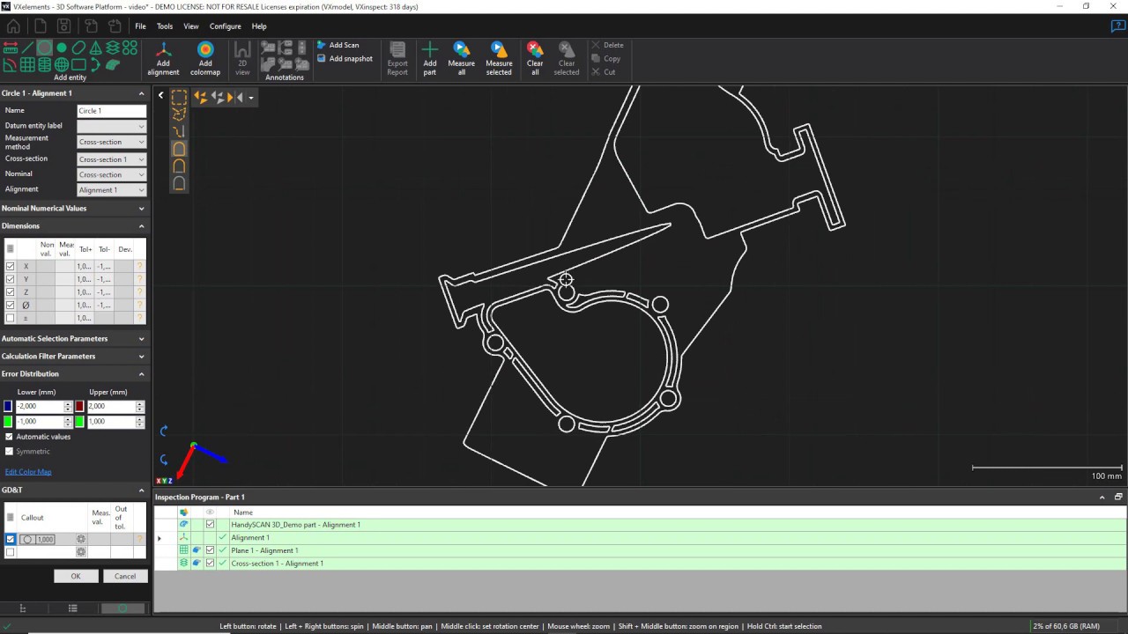Screen dimensions: 1128x634
Task: Uncheck the X dimension checkbox
Action: point(11,266)
